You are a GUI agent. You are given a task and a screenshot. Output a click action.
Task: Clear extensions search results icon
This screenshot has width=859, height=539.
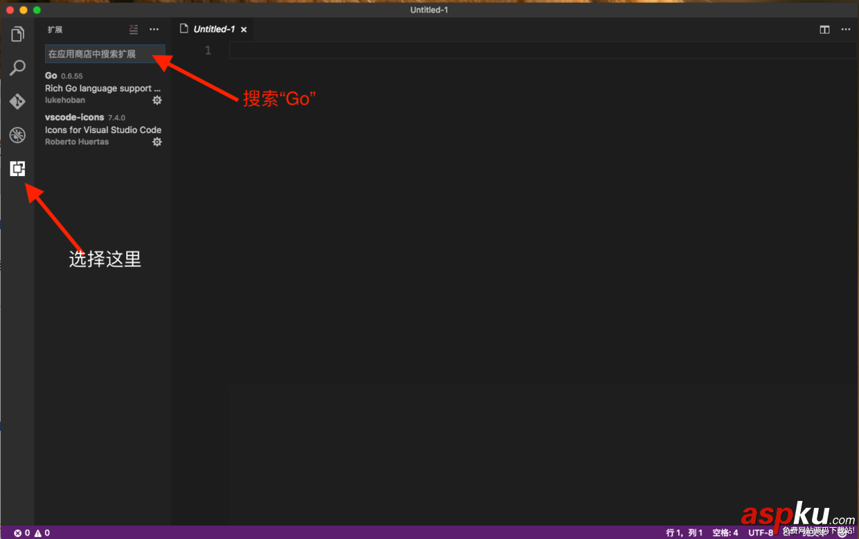(134, 29)
